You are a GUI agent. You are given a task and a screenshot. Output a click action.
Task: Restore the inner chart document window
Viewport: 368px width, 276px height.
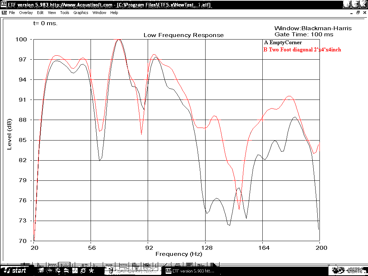click(x=358, y=13)
